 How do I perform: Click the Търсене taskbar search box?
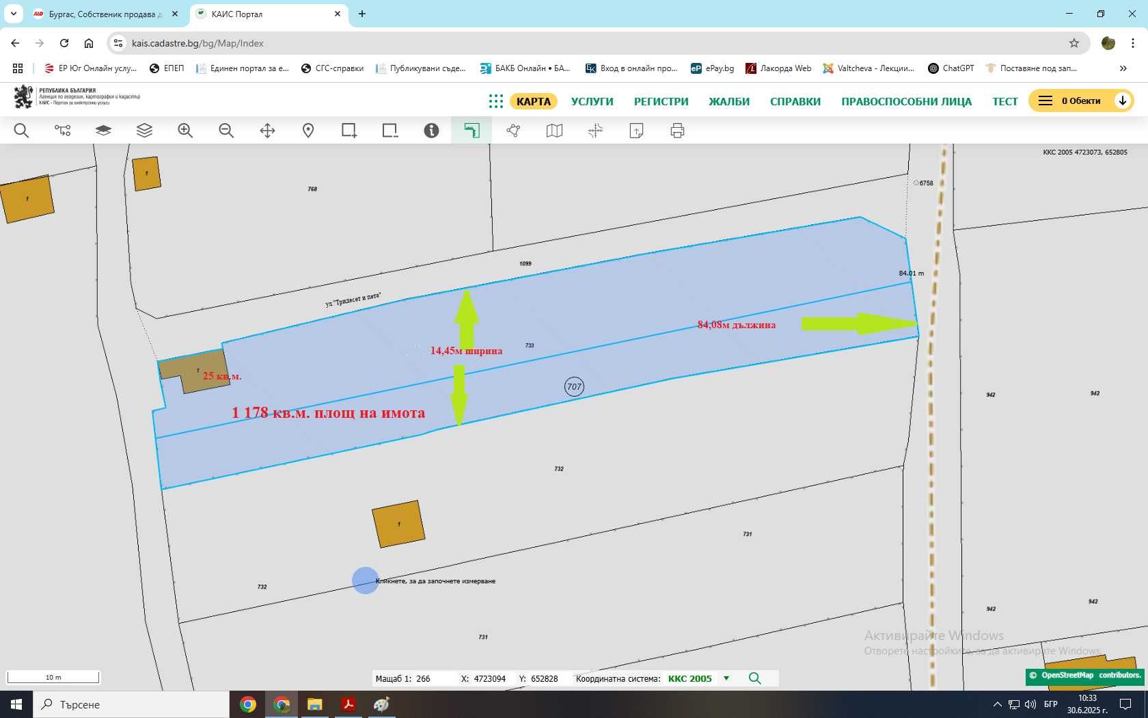click(x=131, y=704)
